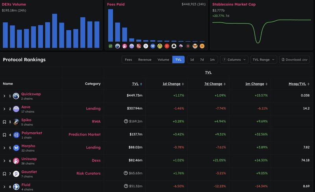
Task: Click the yellow protocol icon under Fees Paid chart
Action: (x=160, y=46)
